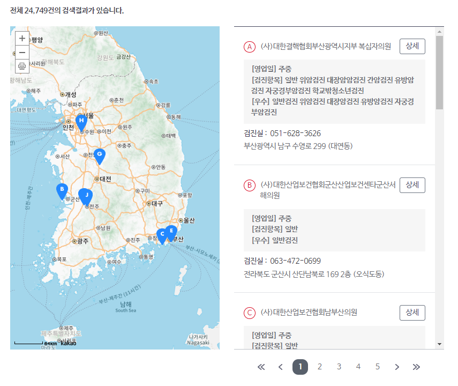Open 상세 for 대한산업보건협회남부산의원
This screenshot has width=458, height=386.
(412, 313)
